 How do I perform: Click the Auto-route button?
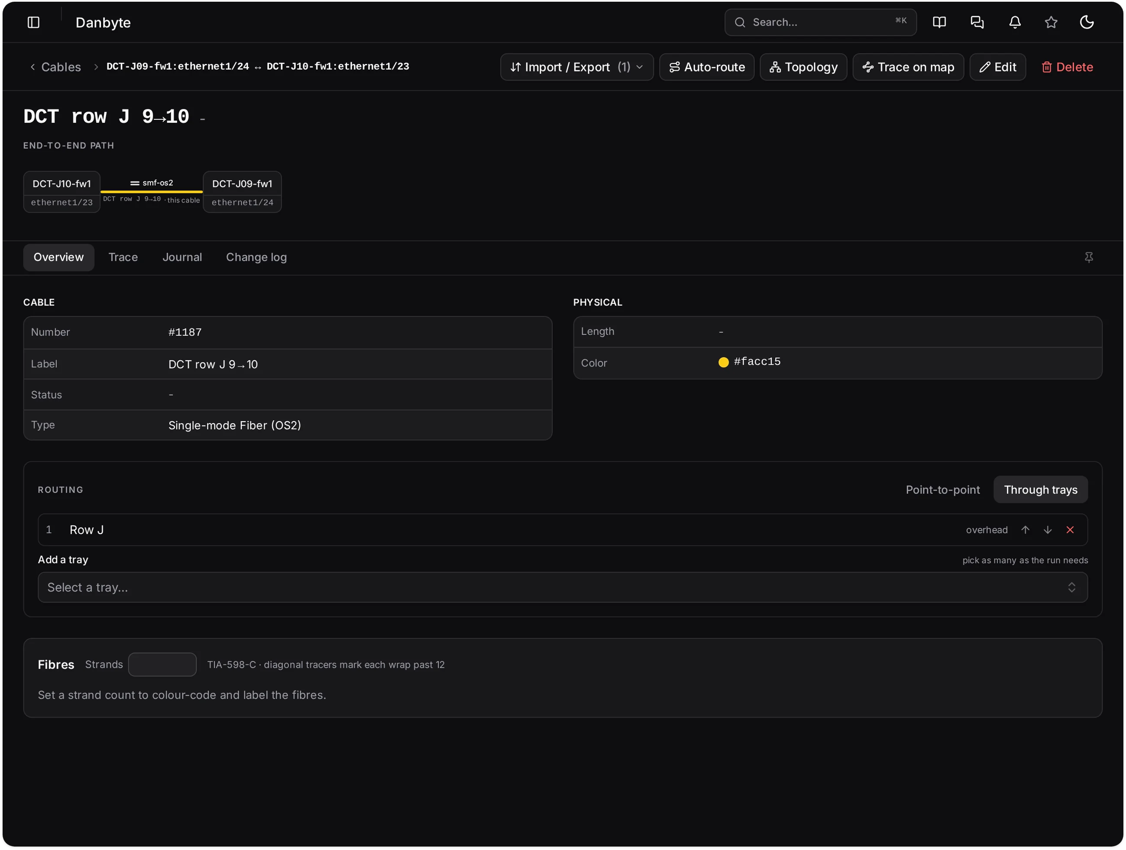click(x=706, y=67)
